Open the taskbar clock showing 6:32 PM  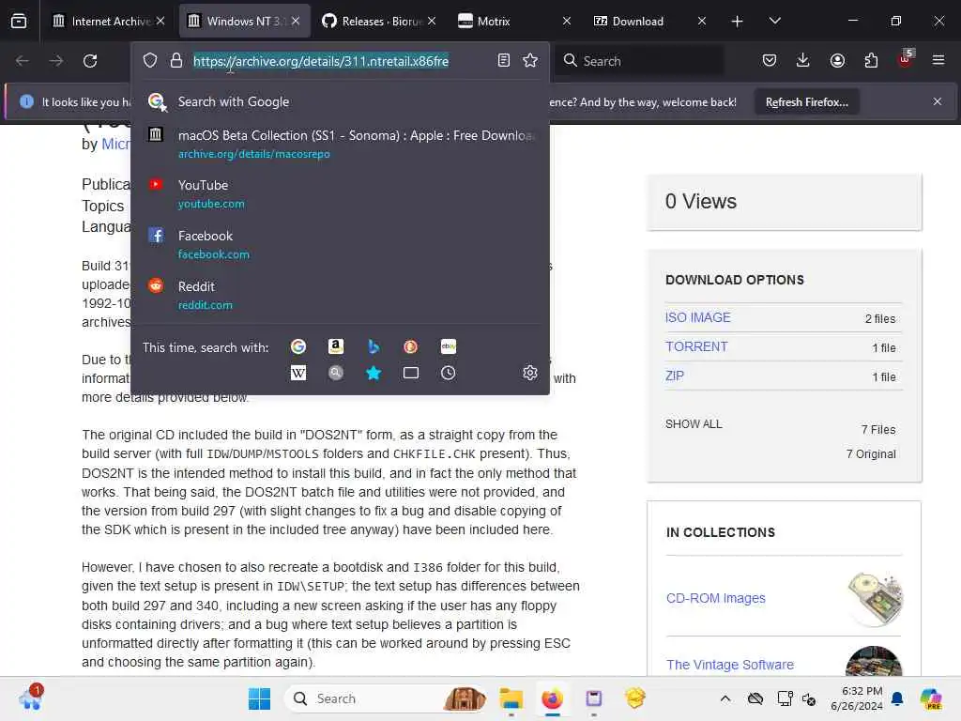pos(857,698)
